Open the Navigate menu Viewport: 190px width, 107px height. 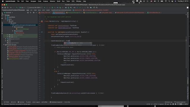33,1
